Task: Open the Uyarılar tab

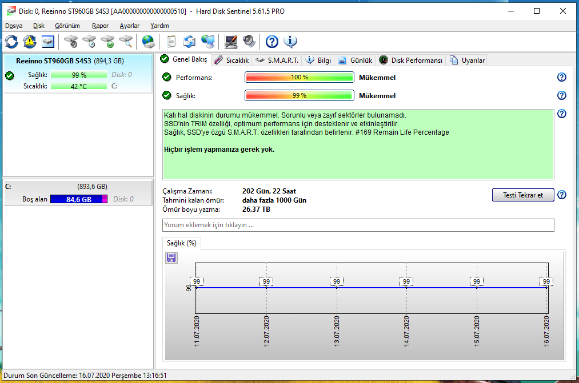Action: tap(467, 61)
